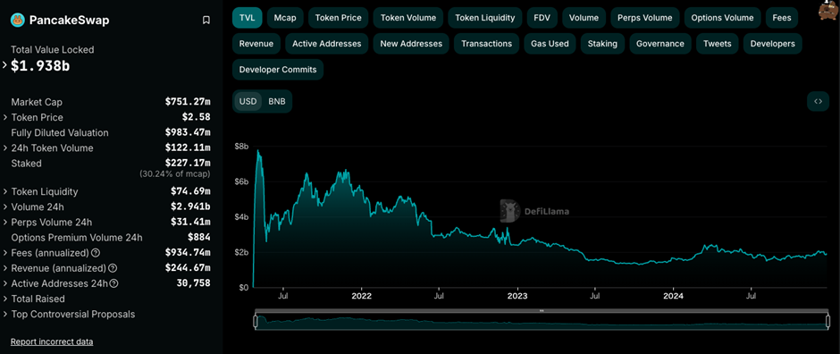
Task: Toggle the Developers chart metric
Action: coord(772,44)
